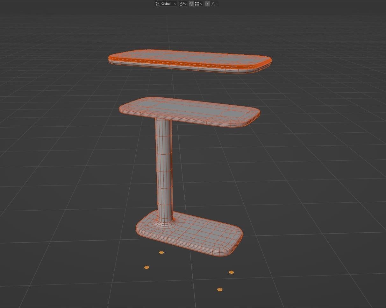Click the pivot point linked-rings icon
This screenshot has height=308, width=386.
[x=182, y=3]
